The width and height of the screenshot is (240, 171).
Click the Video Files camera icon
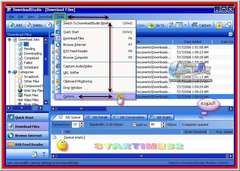20,100
